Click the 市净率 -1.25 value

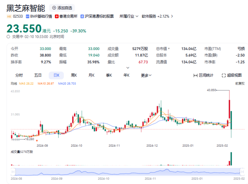[240, 62]
